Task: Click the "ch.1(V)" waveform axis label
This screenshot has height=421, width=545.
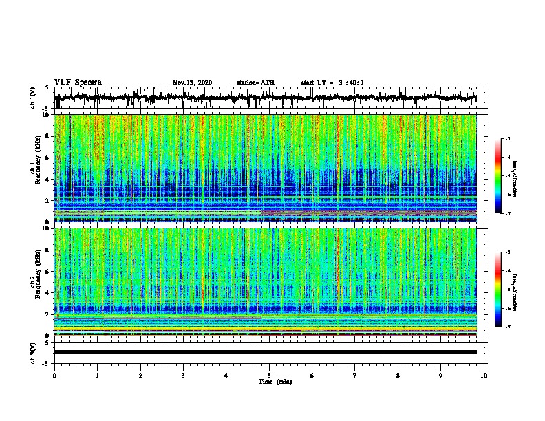Action: point(33,98)
